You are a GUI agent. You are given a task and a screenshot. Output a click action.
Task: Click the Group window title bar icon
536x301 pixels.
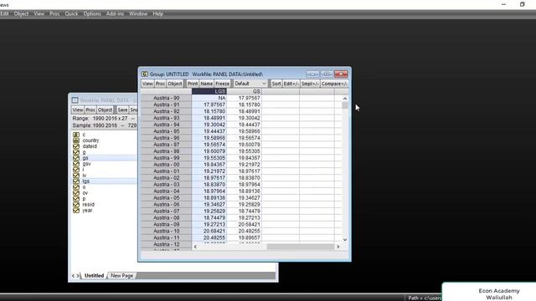click(145, 74)
